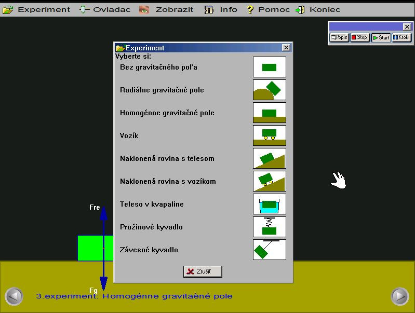Screen dimensions: 415x313
Task: Select 'Homogénne gravitačné pole' list entry
Action: [x=167, y=113]
